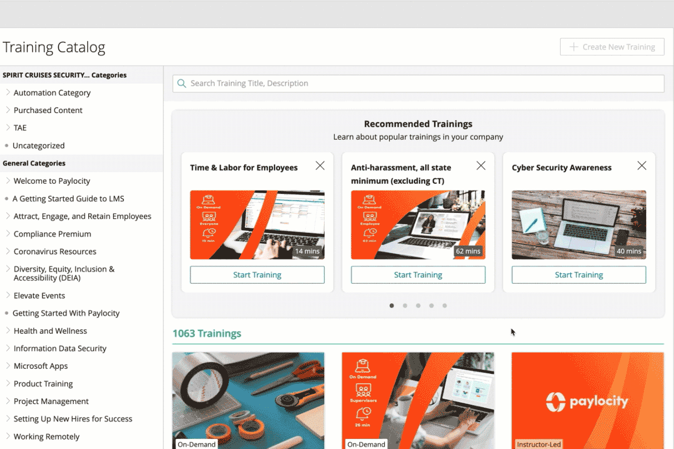Select Getting Started With Paylocity category
Image resolution: width=674 pixels, height=449 pixels.
click(x=66, y=313)
